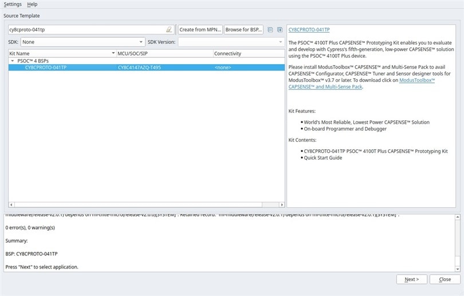The height and width of the screenshot is (296, 464).
Task: Click the 'Source Template' label
Action: (x=22, y=15)
